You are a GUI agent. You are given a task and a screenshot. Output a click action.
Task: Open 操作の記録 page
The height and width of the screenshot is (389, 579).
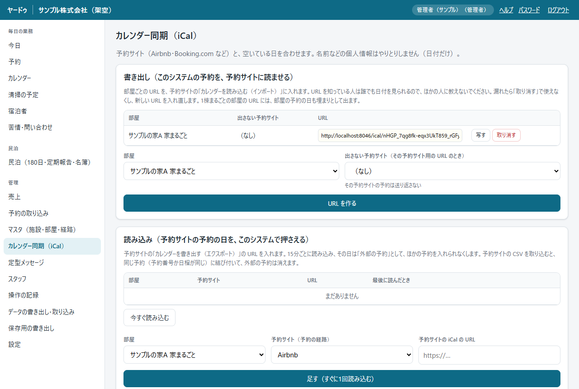pyautogui.click(x=52, y=295)
